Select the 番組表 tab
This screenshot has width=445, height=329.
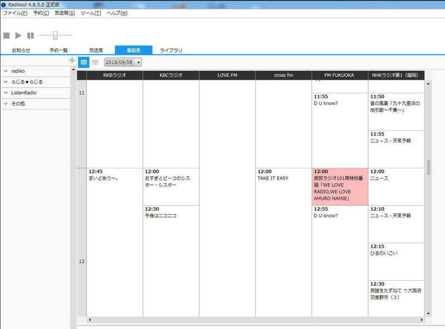tap(133, 50)
